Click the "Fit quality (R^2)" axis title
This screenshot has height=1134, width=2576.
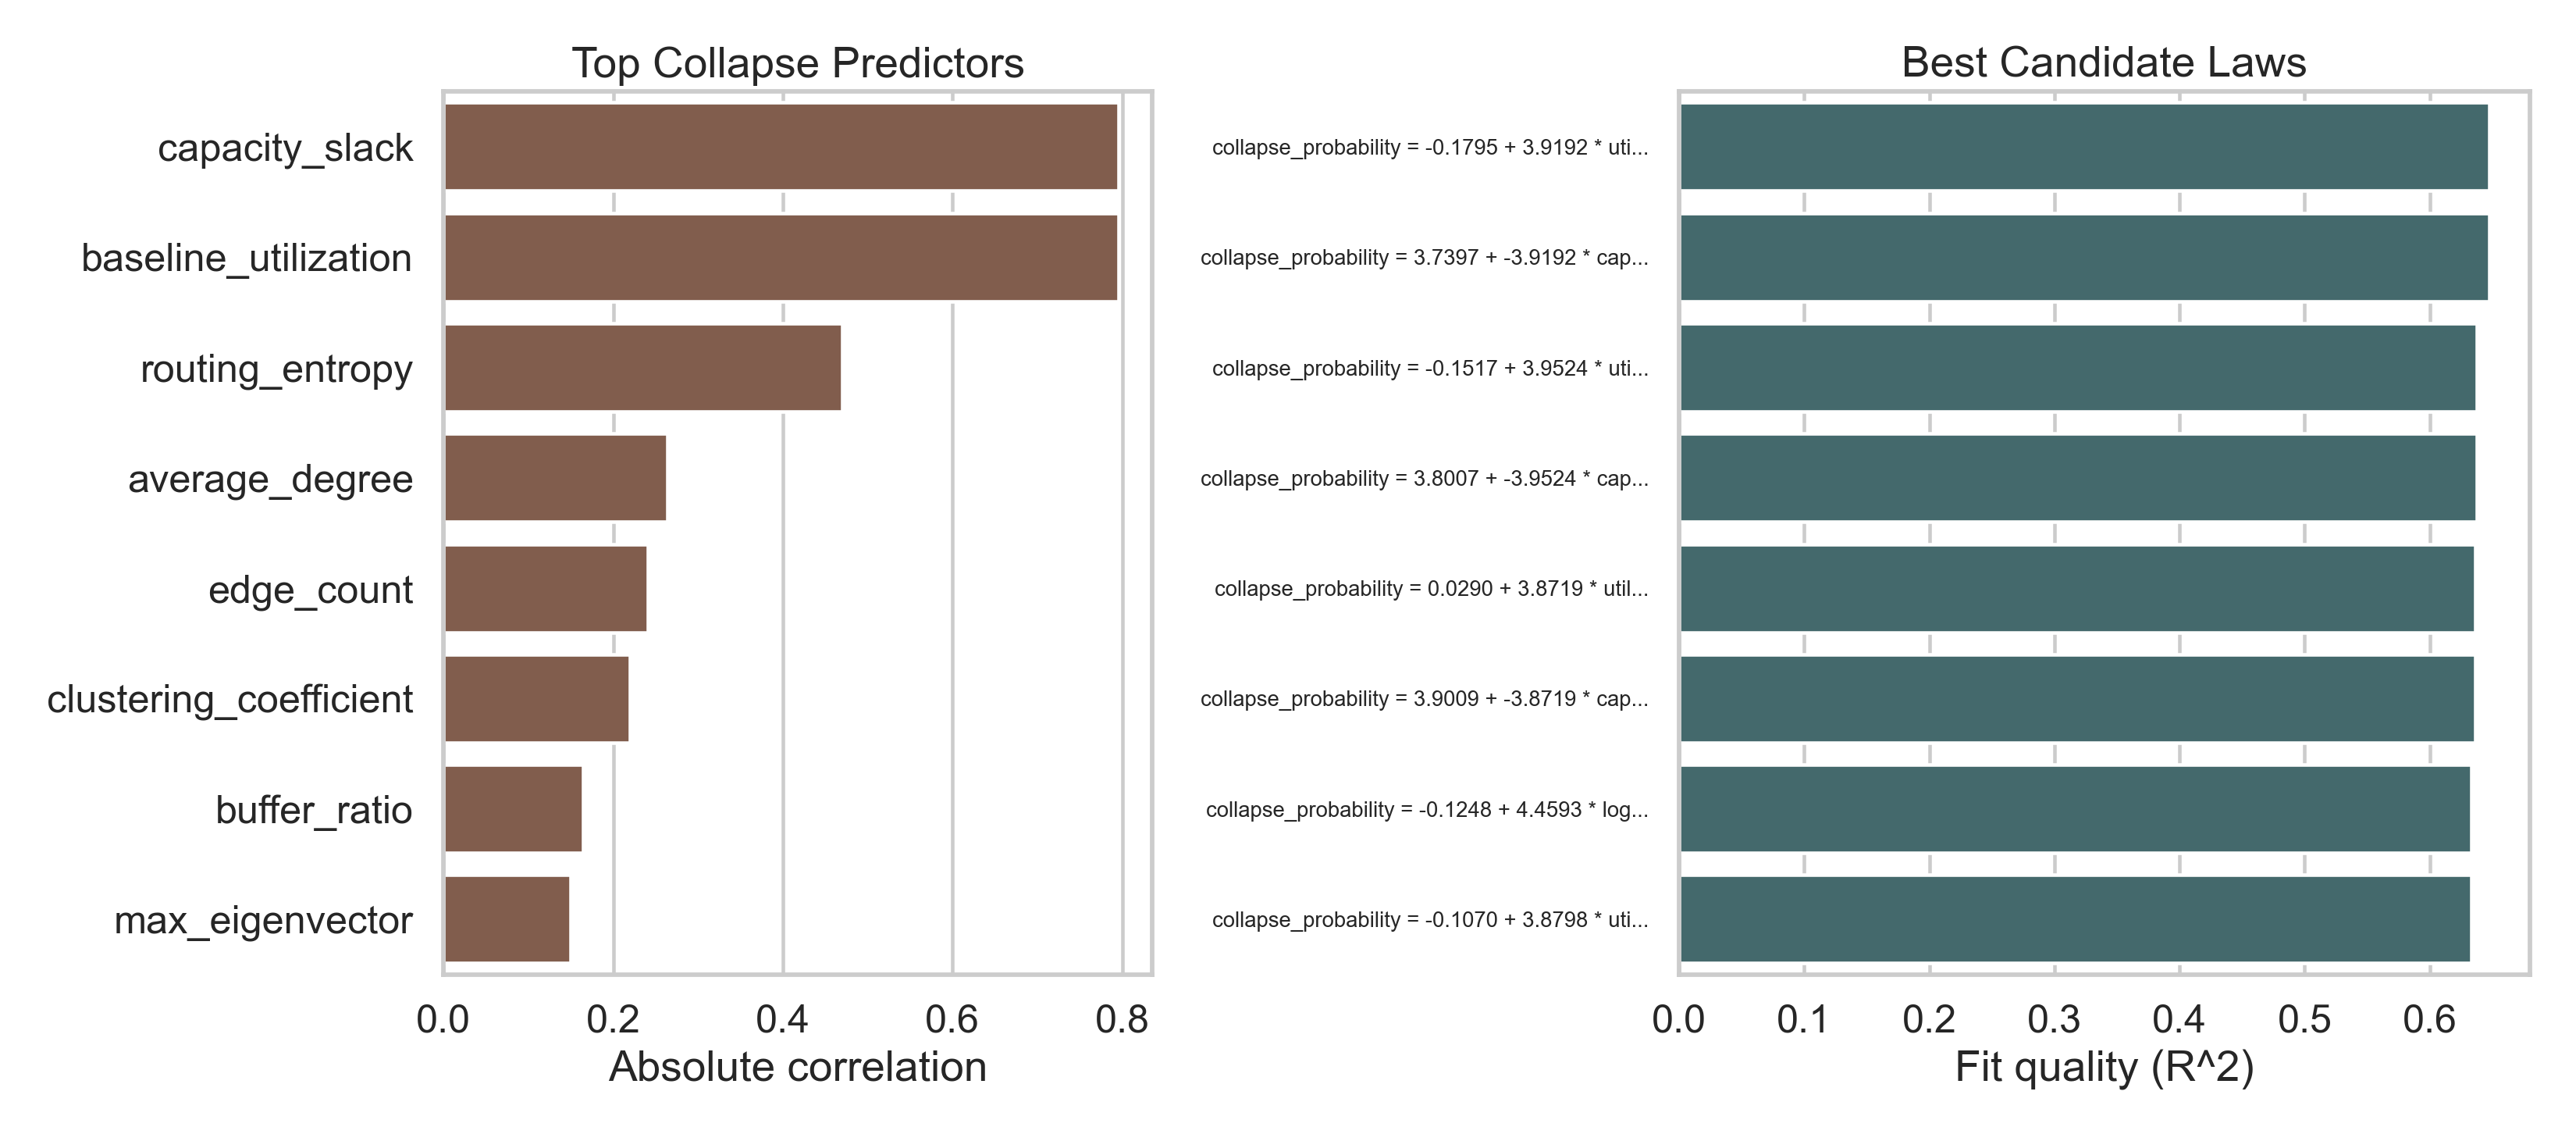pyautogui.click(x=2104, y=1067)
